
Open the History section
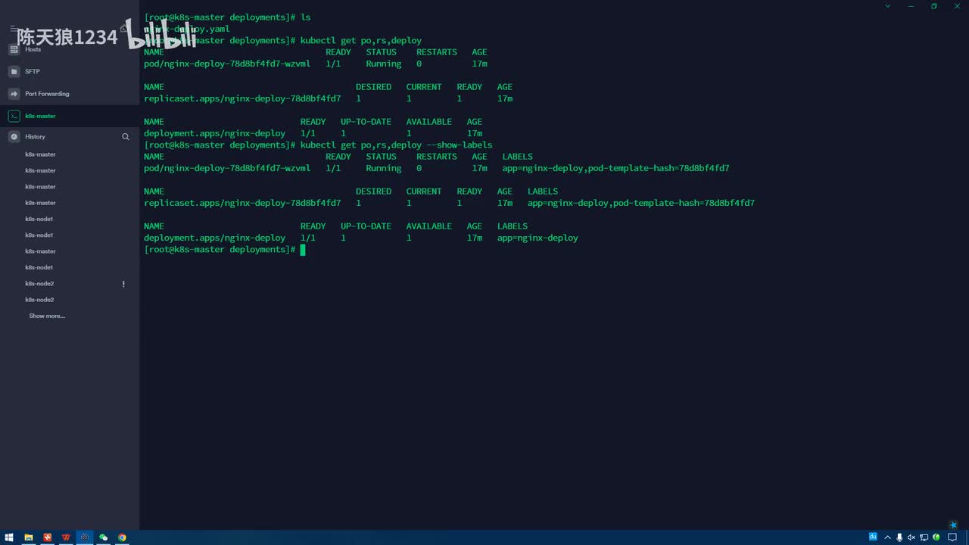click(x=35, y=137)
